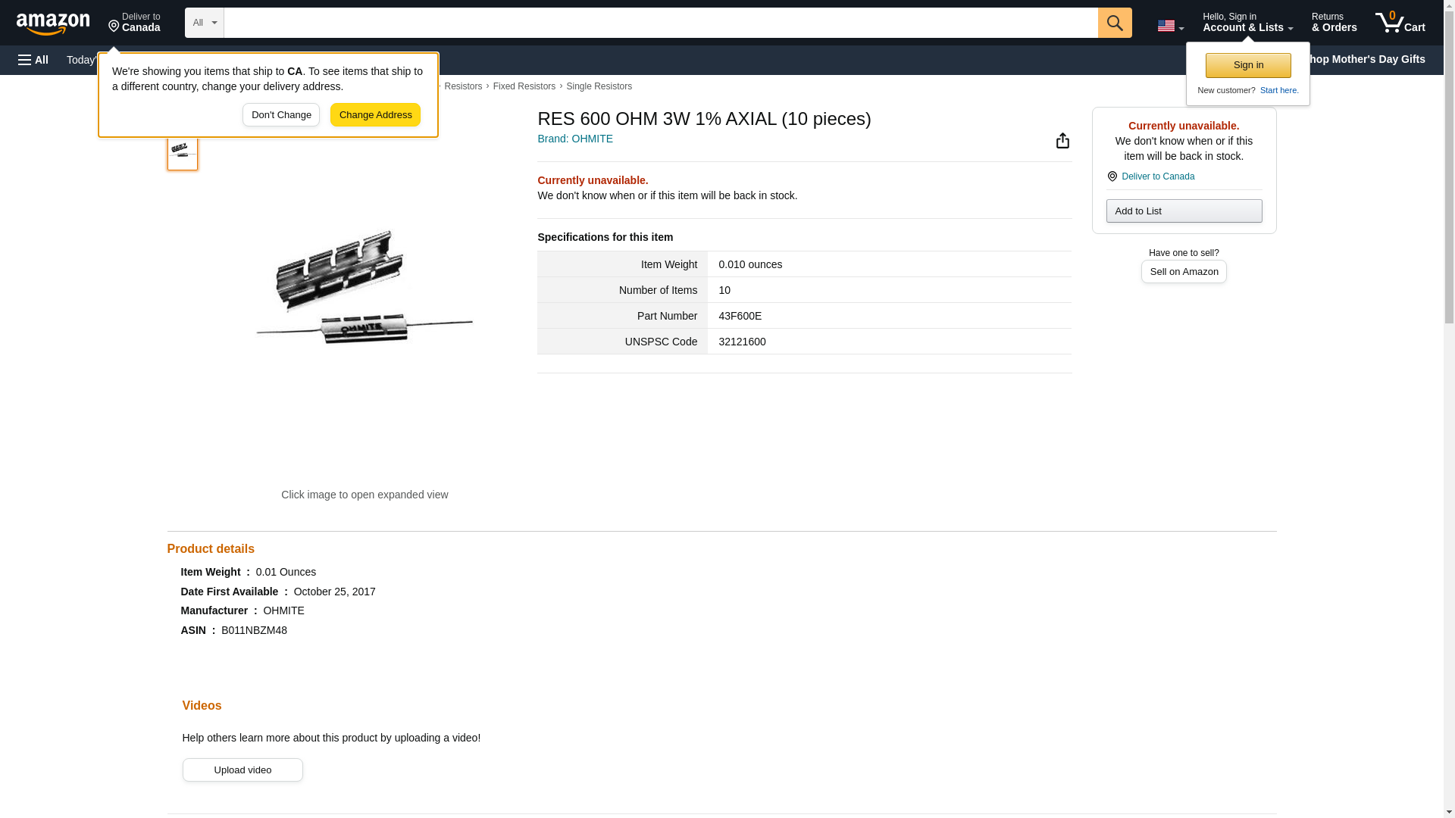Click the US flag language selector
Viewport: 1455px width, 818px height.
(1169, 26)
